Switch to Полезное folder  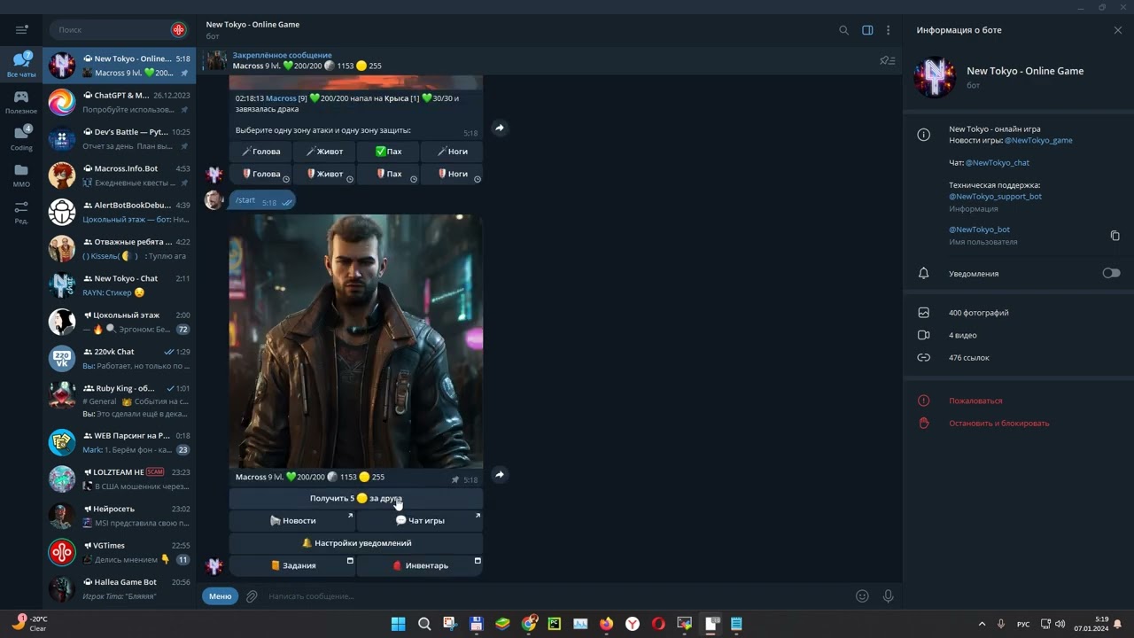click(x=21, y=102)
